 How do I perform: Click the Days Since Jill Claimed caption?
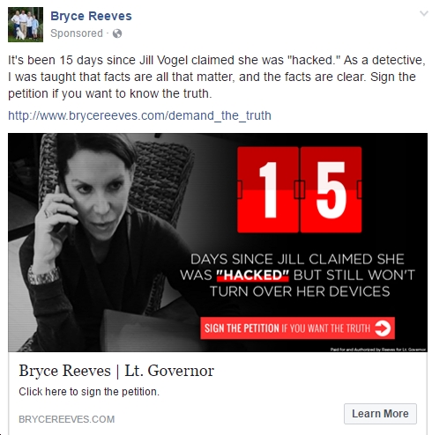click(297, 276)
